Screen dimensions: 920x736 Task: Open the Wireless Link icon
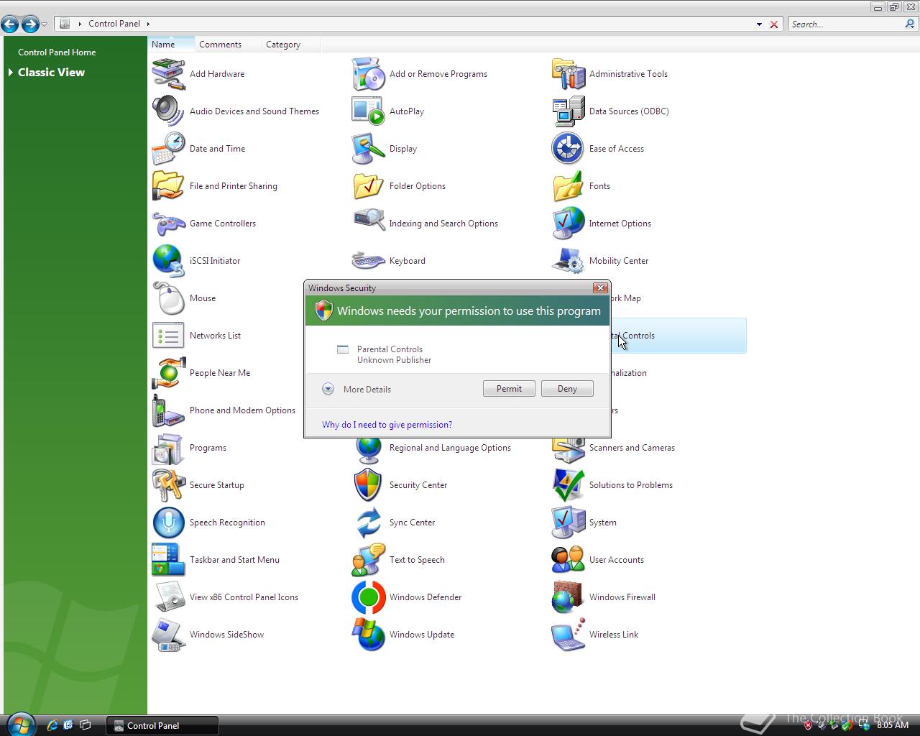tap(569, 635)
